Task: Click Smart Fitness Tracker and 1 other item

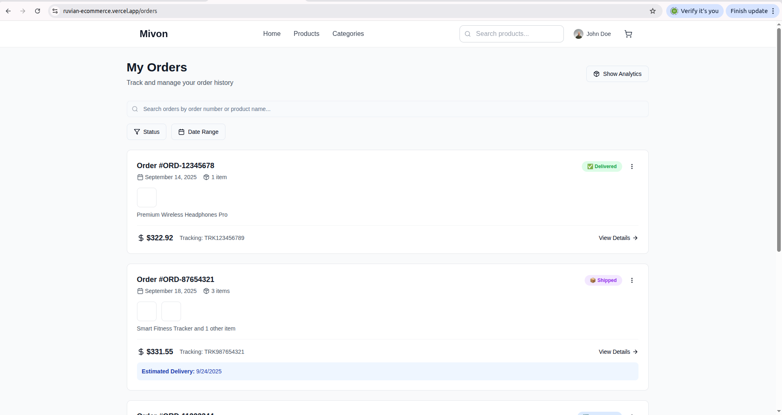Action: point(186,328)
